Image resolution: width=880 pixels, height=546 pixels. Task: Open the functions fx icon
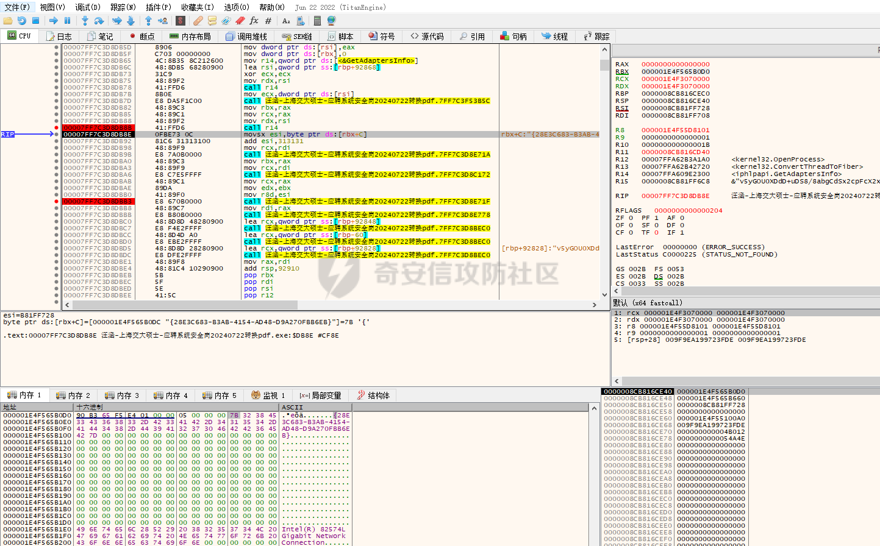254,21
